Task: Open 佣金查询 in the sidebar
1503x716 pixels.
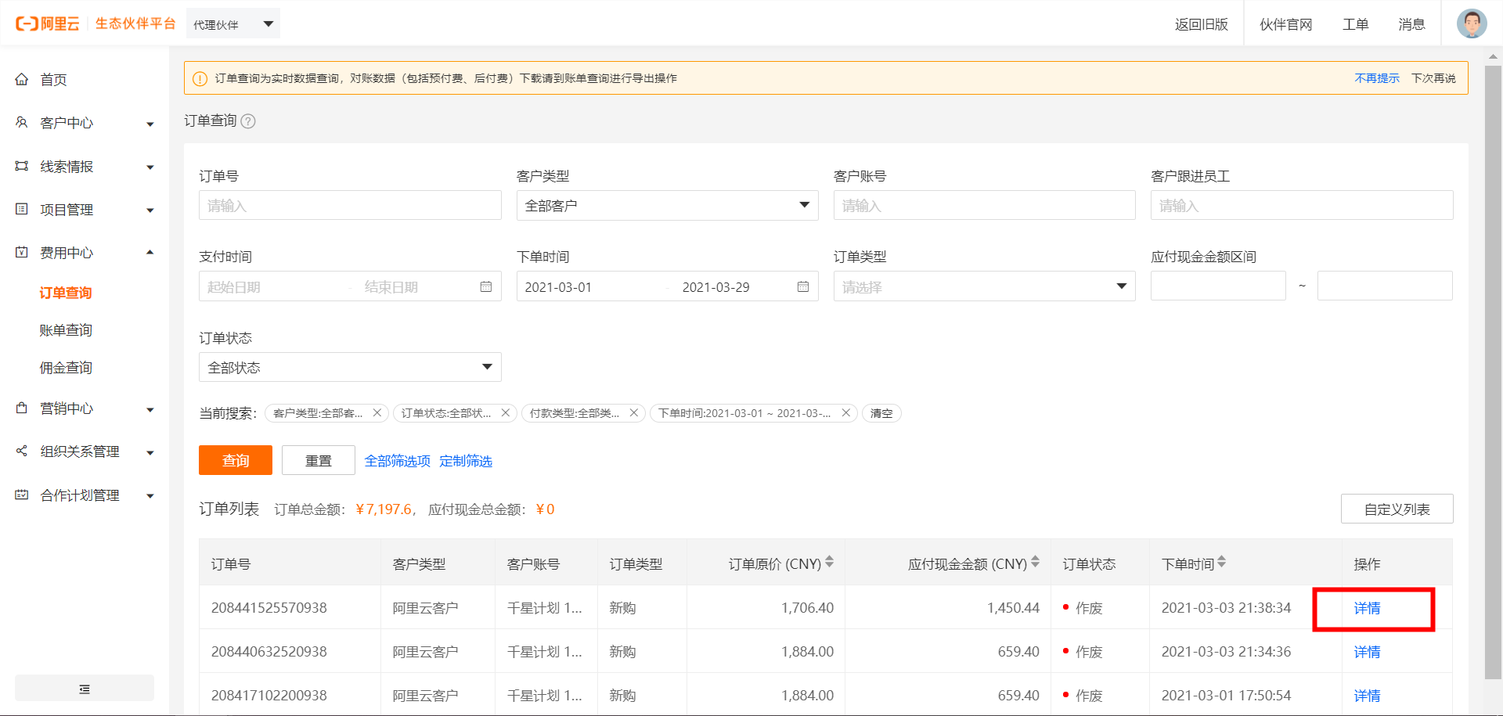Action: (66, 368)
